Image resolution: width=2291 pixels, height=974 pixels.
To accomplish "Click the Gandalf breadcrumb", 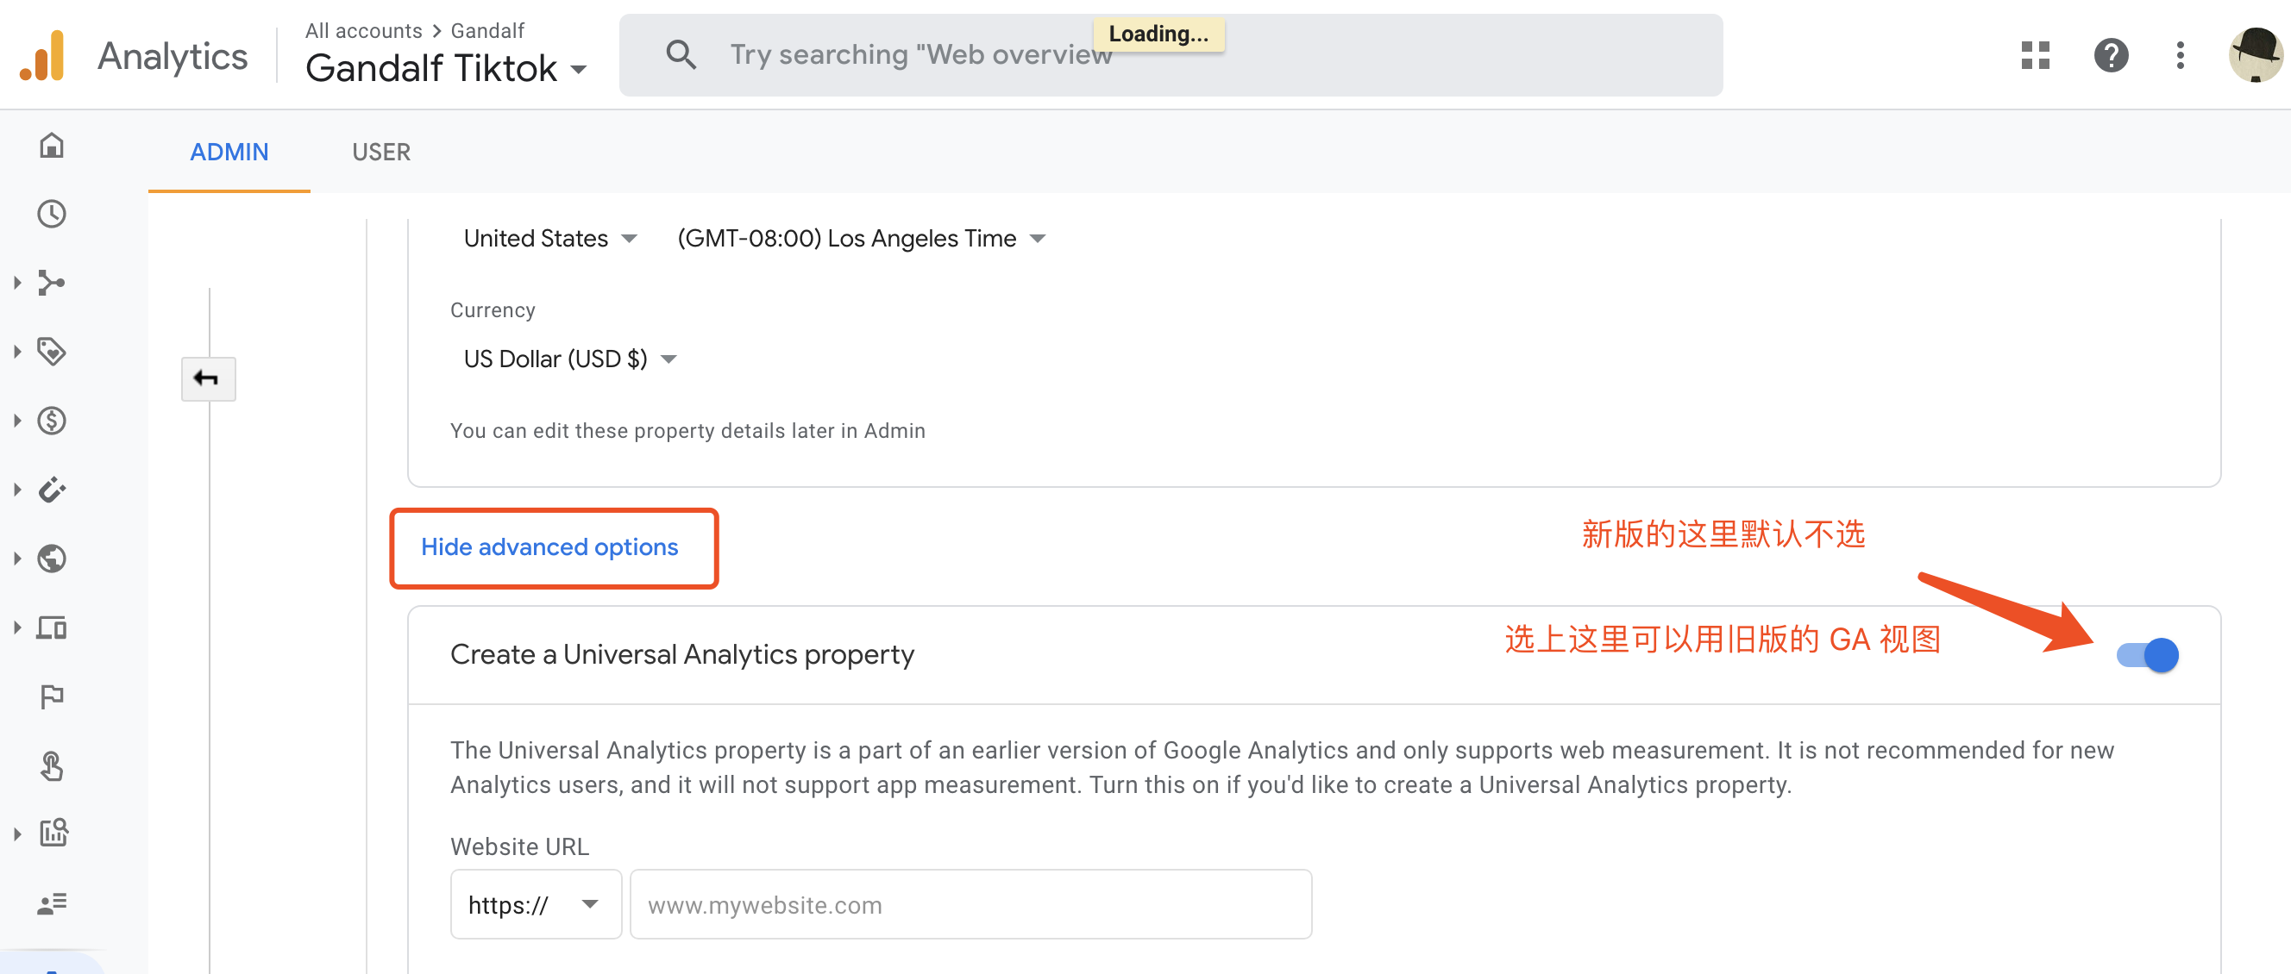I will [x=487, y=30].
